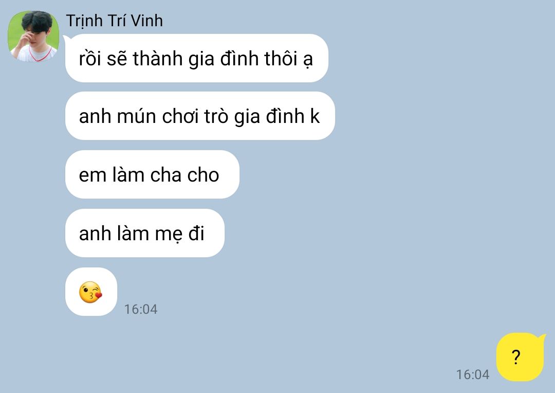This screenshot has height=393, width=555.
Task: Tap the "anh mún chơi trò gia đình k" bubble
Action: pos(200,116)
